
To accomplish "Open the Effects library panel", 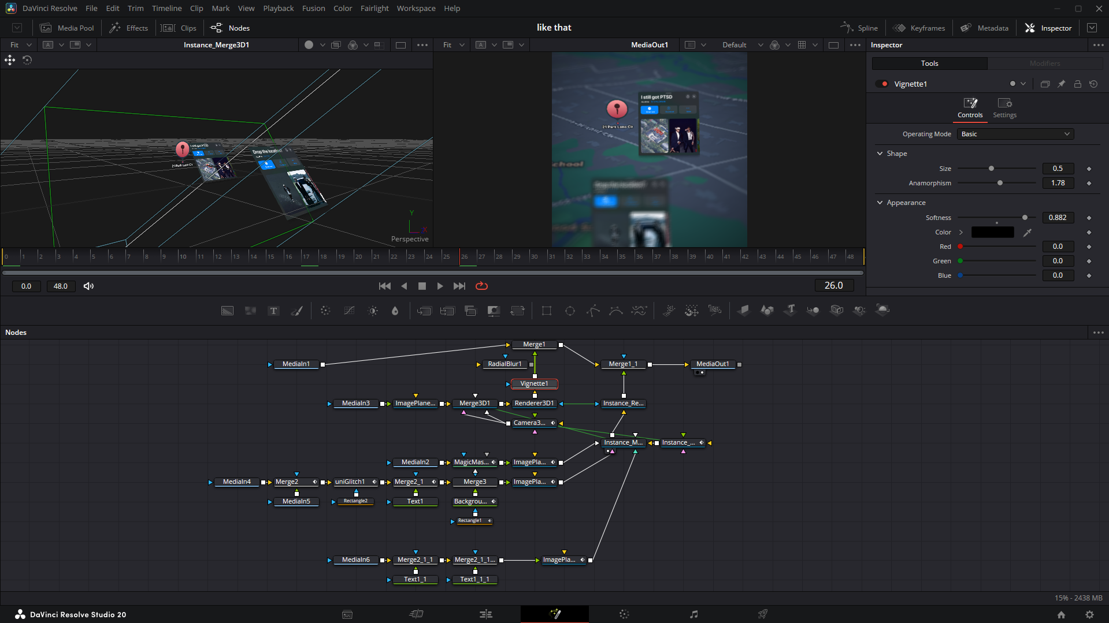I will (129, 28).
